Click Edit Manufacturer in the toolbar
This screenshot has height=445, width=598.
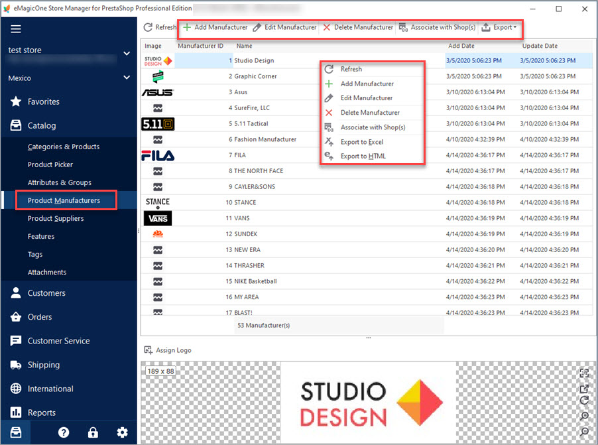pyautogui.click(x=284, y=27)
